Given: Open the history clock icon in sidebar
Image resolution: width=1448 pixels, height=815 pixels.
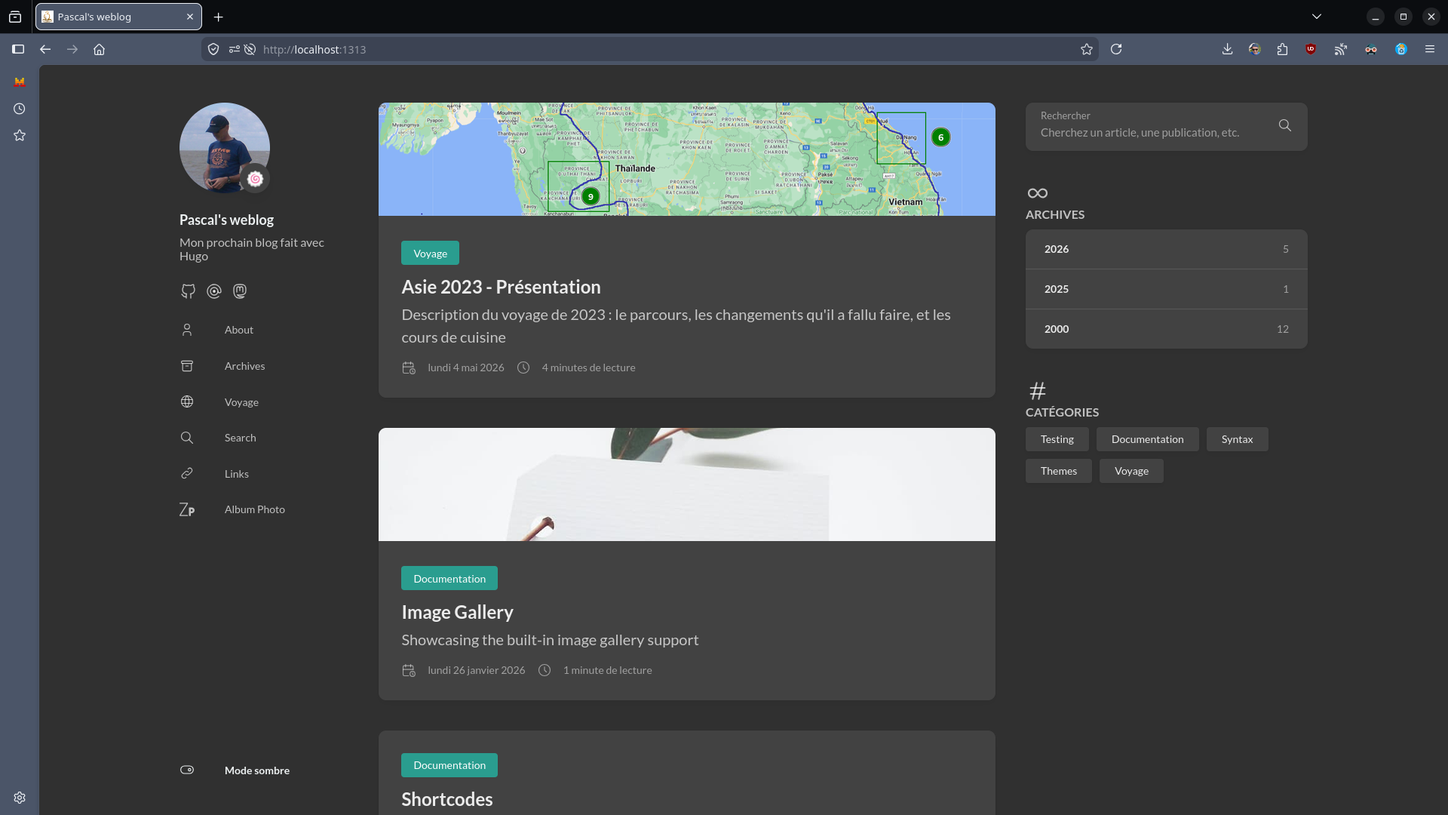Looking at the screenshot, I should pos(20,109).
